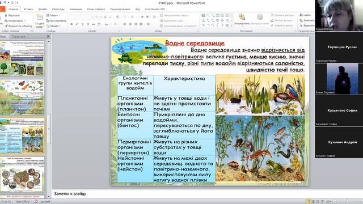Click the Restore (Восстановить) slide icon

click(x=48, y=21)
